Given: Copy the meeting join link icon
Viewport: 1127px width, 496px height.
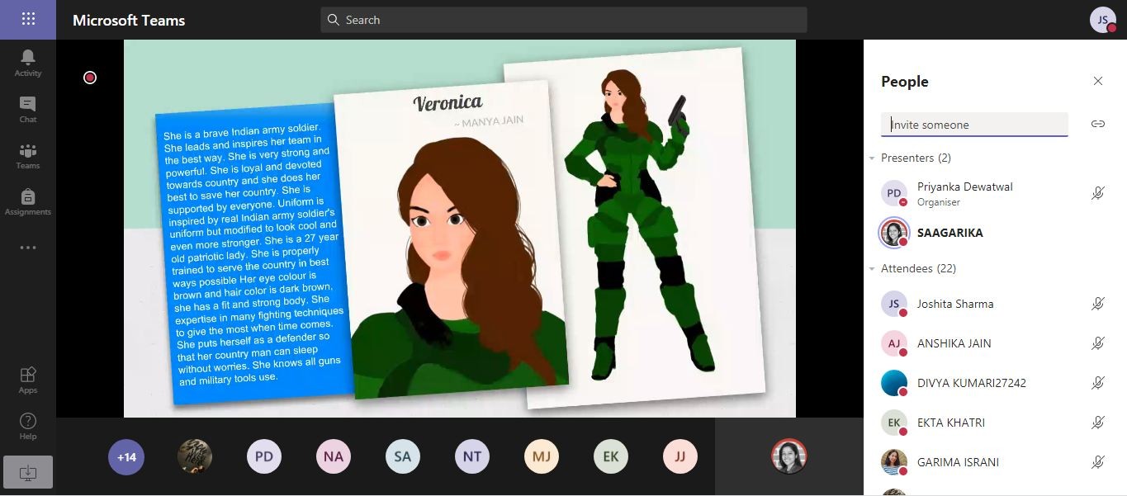Looking at the screenshot, I should [1097, 124].
